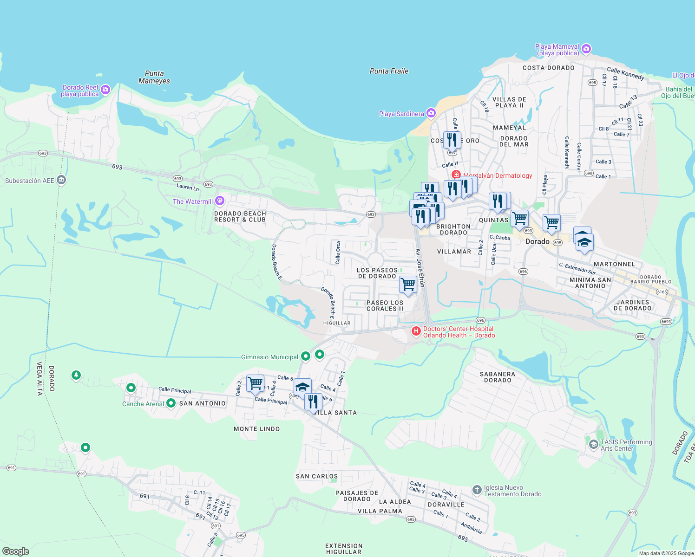Click the Punta Mameyes label
The height and width of the screenshot is (557, 695).
(154, 77)
